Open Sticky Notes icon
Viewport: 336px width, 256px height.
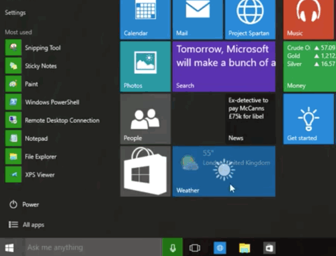click(13, 66)
